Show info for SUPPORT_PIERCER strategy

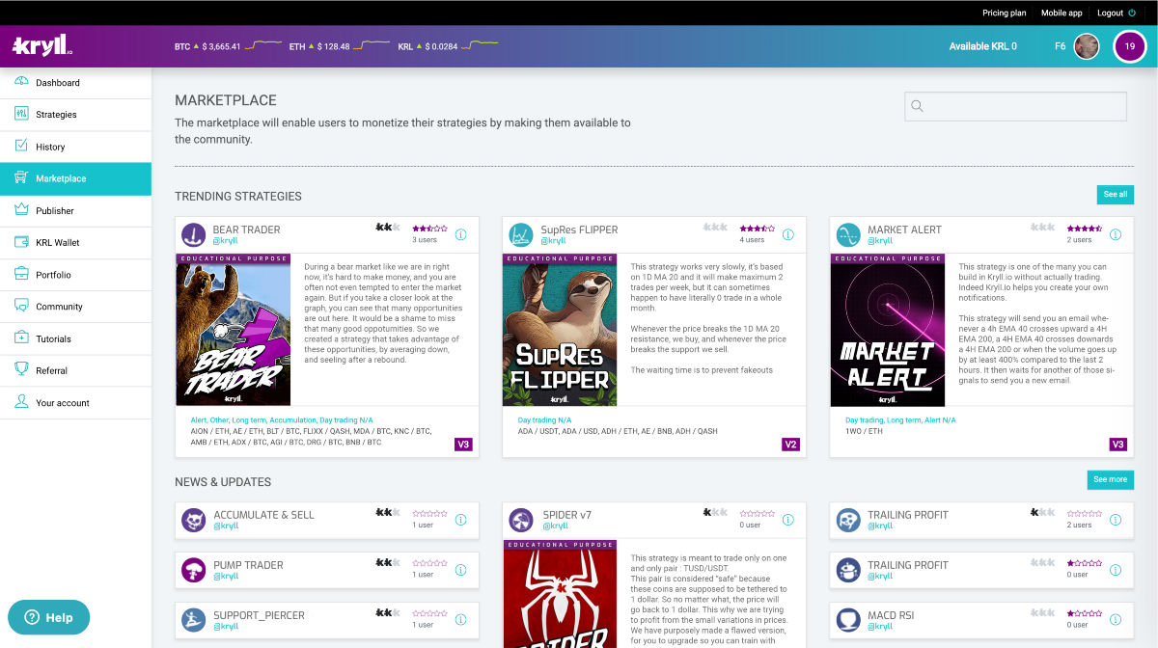click(461, 620)
